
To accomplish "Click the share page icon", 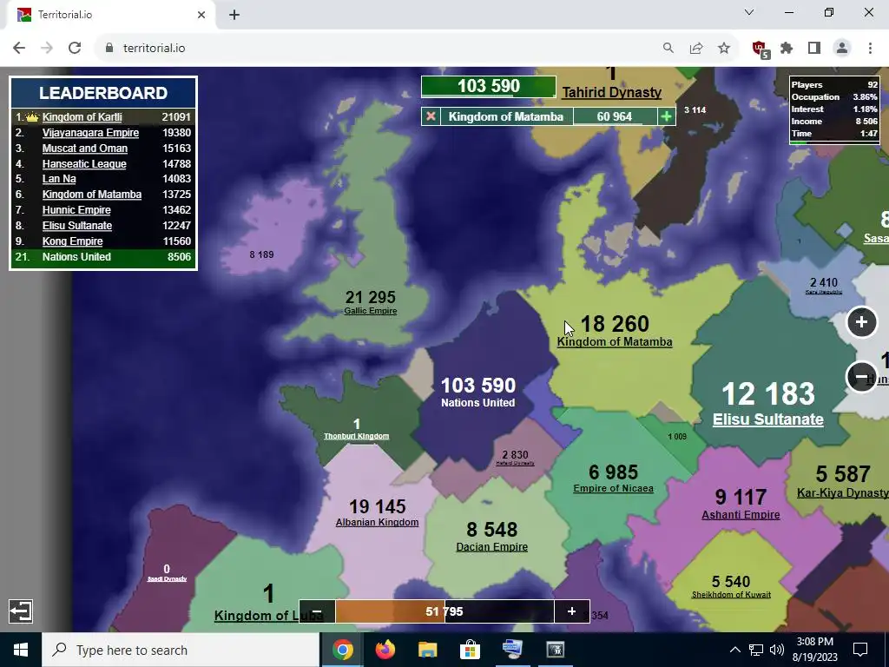I will [696, 49].
